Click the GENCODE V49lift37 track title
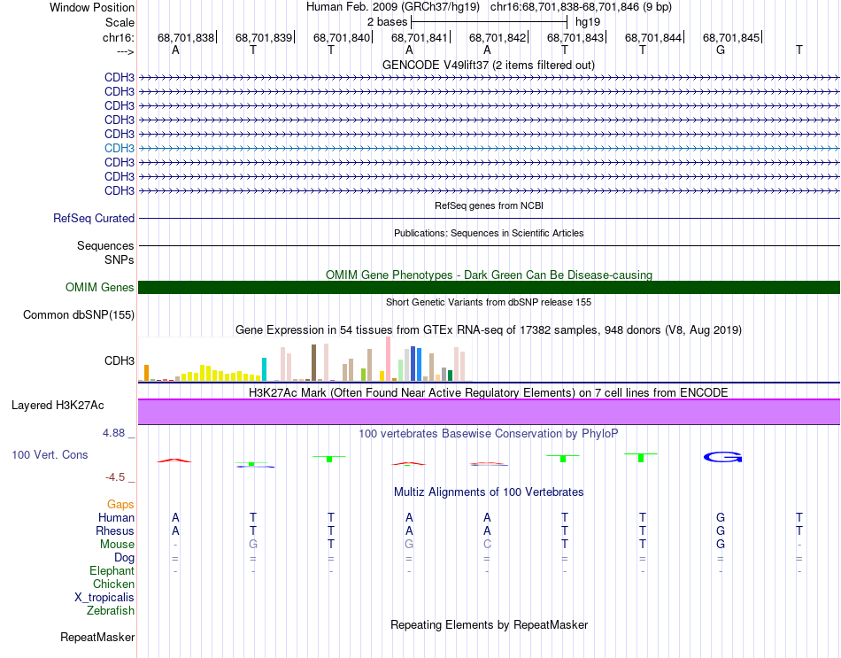The image size is (841, 658). click(488, 65)
